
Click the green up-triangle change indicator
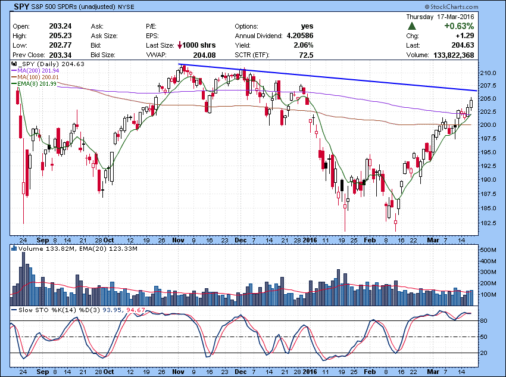point(412,26)
